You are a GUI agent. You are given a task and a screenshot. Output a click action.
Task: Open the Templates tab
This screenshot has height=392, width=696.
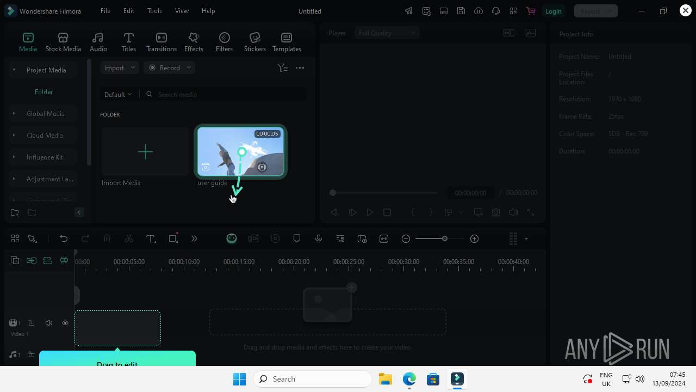[287, 42]
